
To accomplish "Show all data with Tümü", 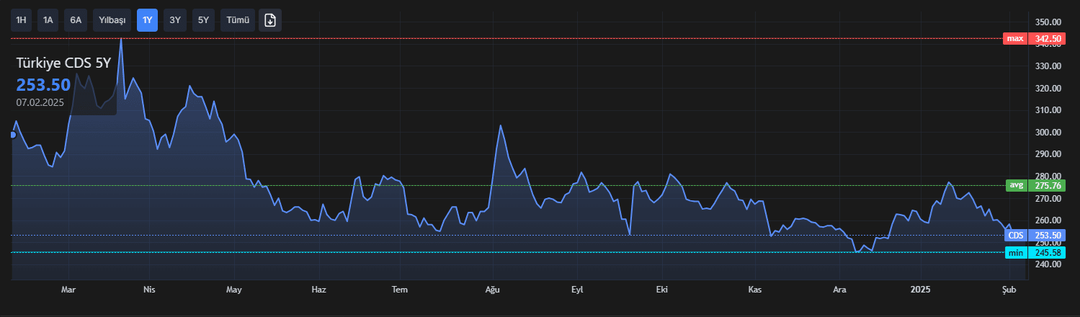I will coord(238,20).
